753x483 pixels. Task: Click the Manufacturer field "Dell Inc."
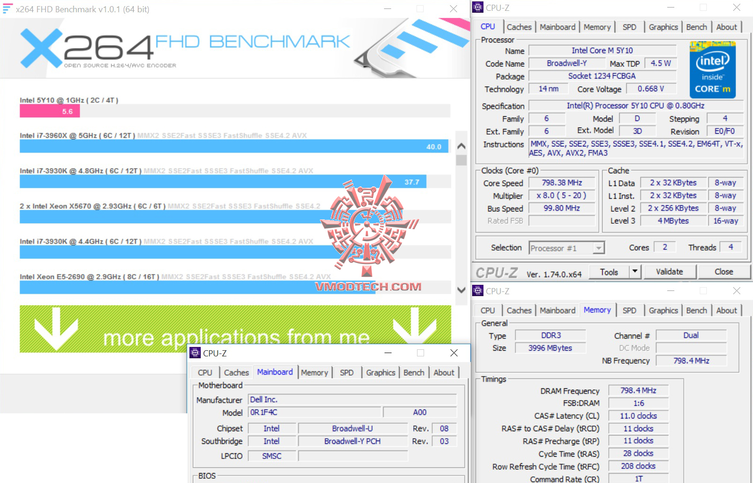click(352, 400)
